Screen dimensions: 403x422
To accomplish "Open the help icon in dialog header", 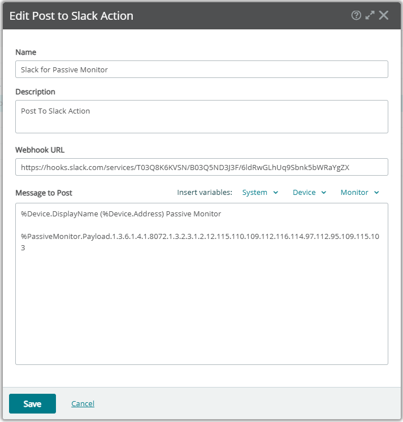I will pyautogui.click(x=356, y=15).
